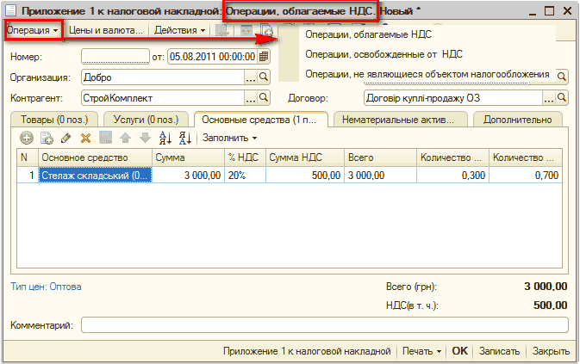Switch to the Дополнительно tab
Viewport: 580px width, 364px height.
point(522,119)
